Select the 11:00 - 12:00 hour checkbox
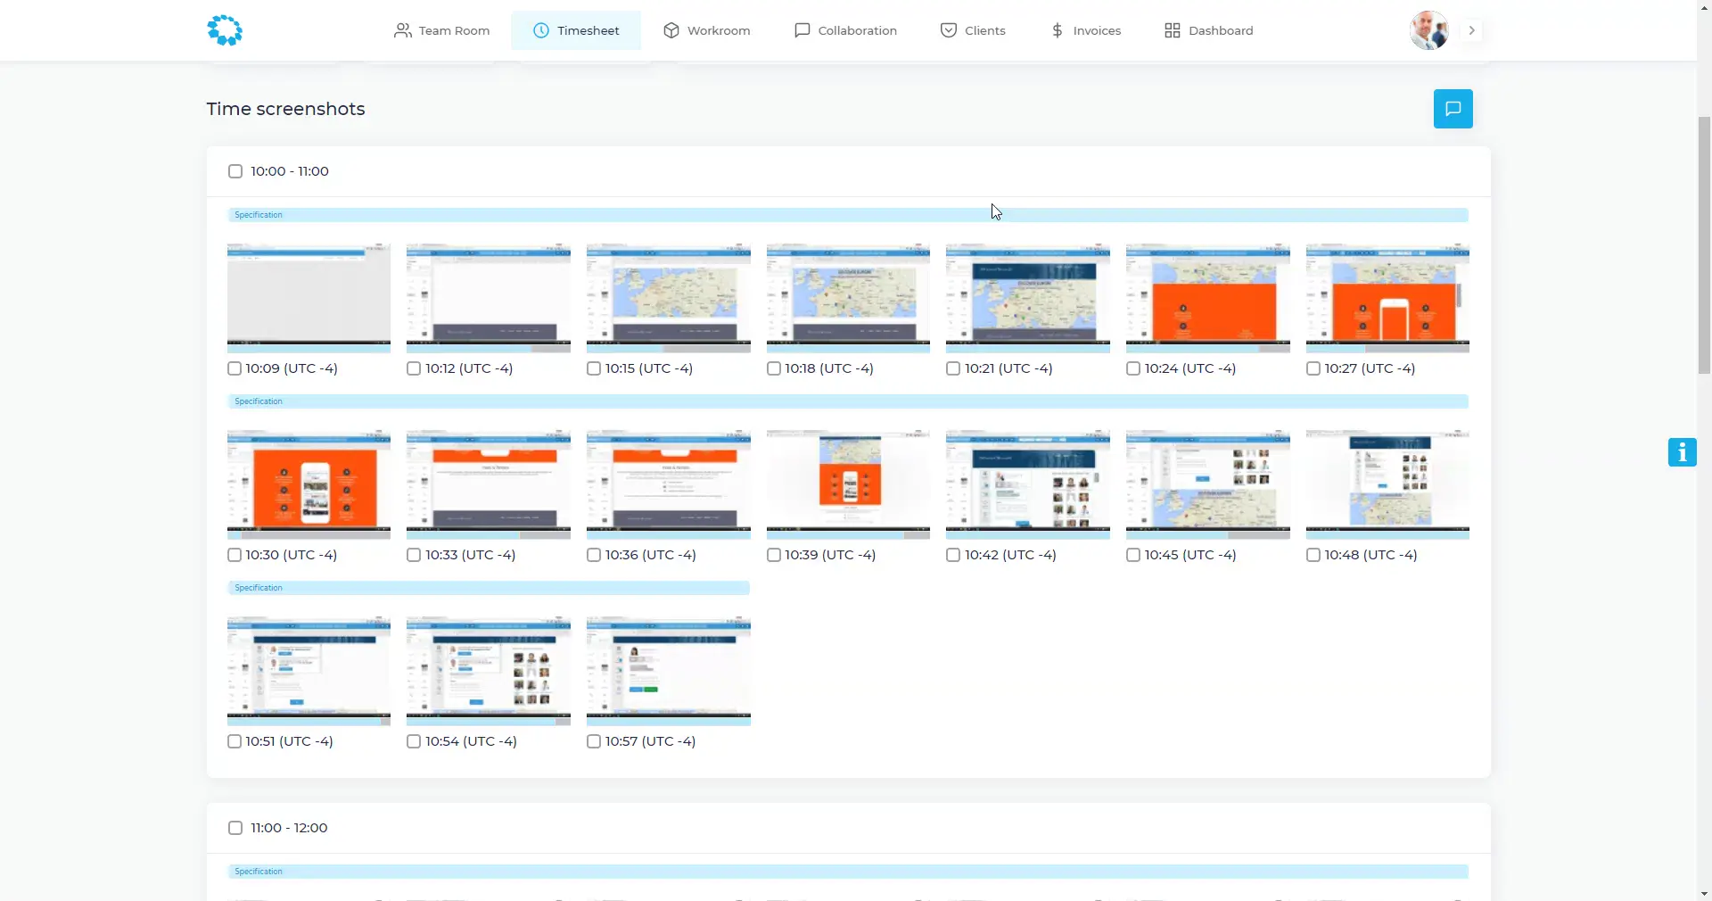The width and height of the screenshot is (1712, 901). click(x=235, y=828)
